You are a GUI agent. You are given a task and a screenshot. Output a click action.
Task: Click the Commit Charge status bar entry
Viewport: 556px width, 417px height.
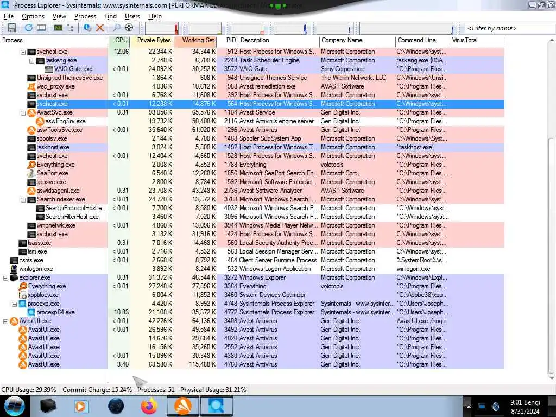click(x=97, y=390)
